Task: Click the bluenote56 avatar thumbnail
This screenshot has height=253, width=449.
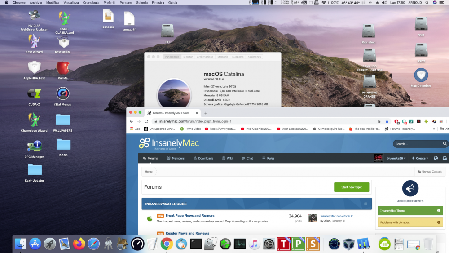Action: pyautogui.click(x=378, y=158)
